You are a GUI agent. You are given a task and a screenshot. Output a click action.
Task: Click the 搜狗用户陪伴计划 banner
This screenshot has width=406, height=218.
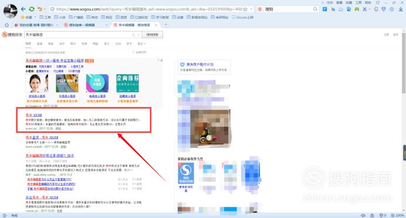204,67
